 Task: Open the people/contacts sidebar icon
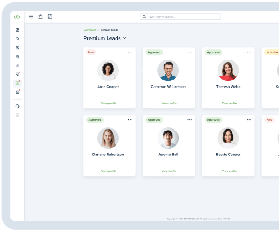tap(17, 56)
